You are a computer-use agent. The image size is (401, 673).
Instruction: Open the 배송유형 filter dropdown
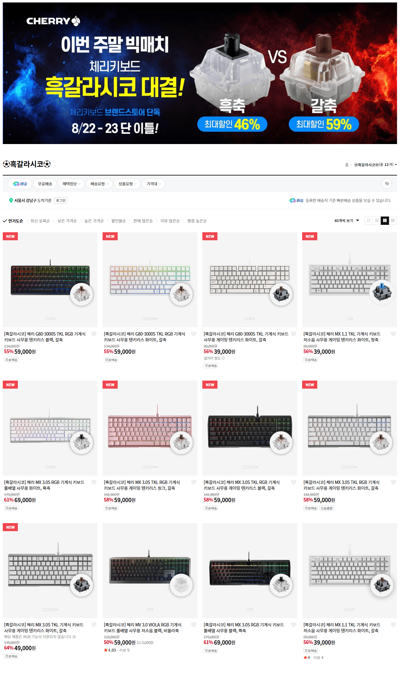[99, 184]
